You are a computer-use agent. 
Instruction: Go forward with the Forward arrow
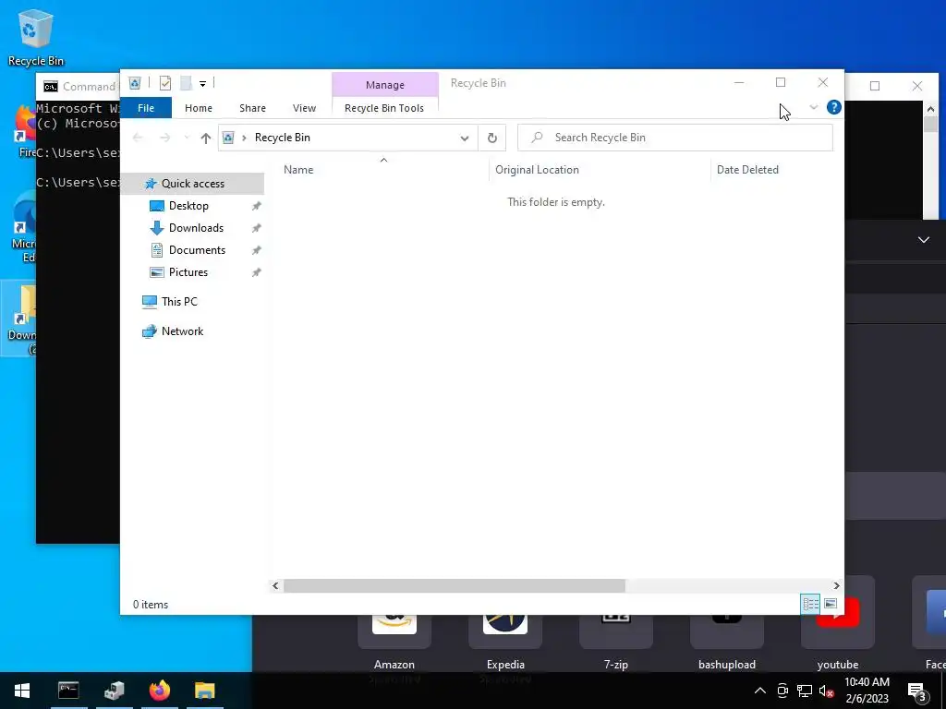[x=164, y=138]
